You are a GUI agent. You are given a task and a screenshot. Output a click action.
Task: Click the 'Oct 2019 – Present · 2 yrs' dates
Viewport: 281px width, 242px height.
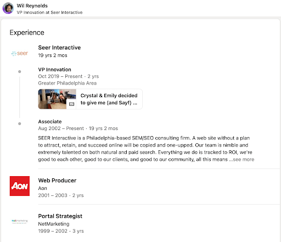(x=69, y=76)
